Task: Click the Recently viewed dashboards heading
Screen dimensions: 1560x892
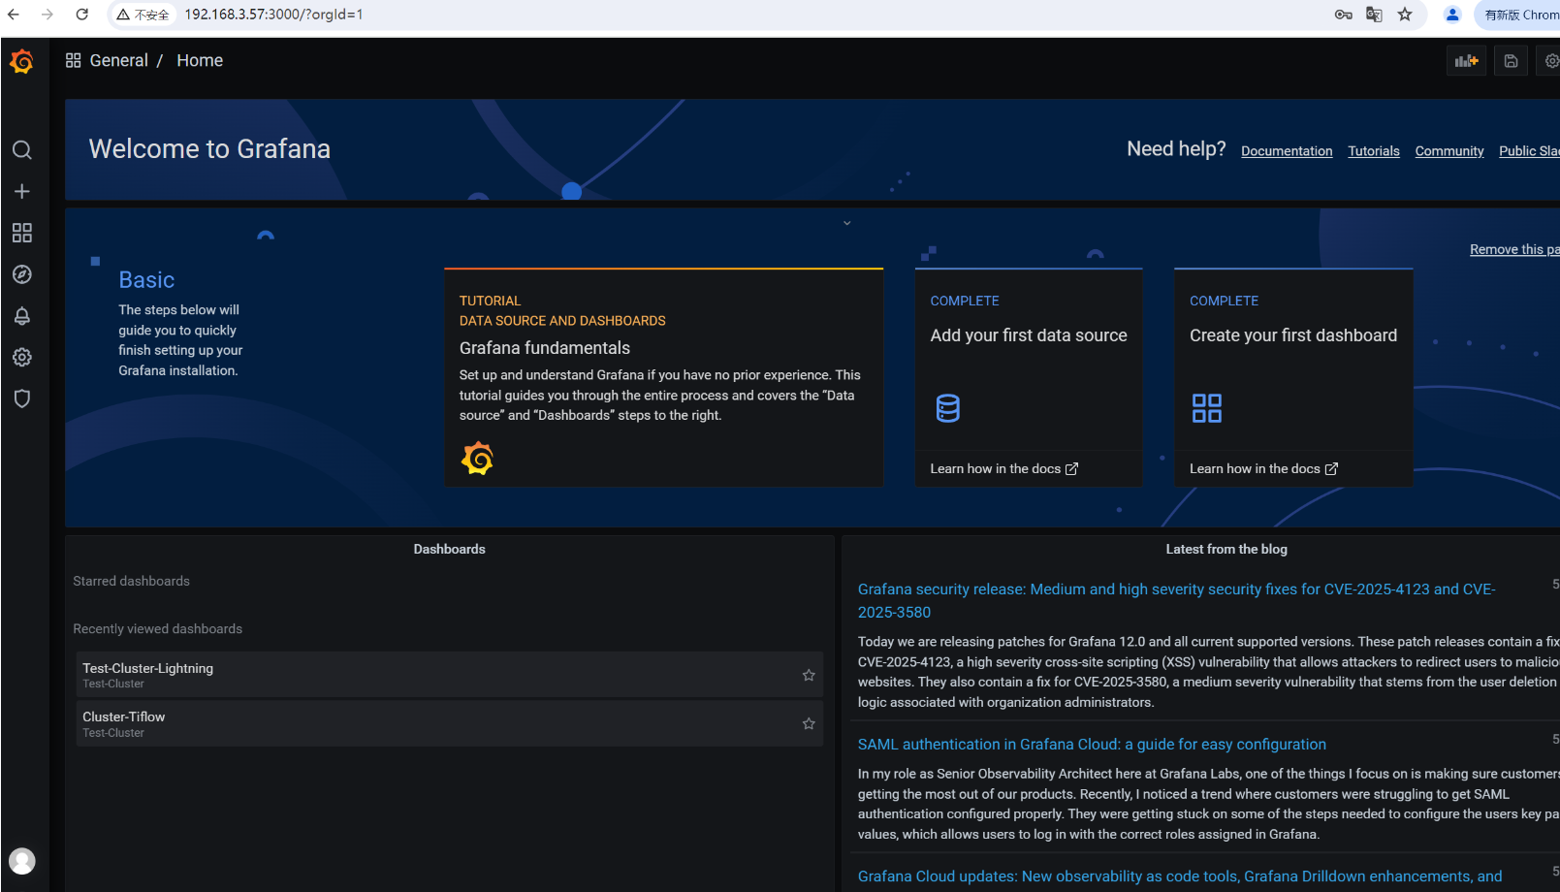Action: pos(158,628)
